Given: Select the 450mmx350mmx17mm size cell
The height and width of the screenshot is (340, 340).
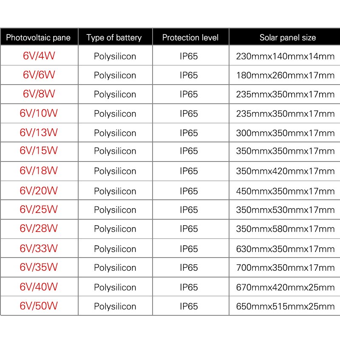Looking at the screenshot, I should (x=285, y=191).
